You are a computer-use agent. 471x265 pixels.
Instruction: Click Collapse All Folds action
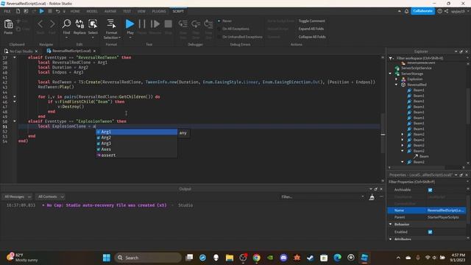pyautogui.click(x=312, y=37)
